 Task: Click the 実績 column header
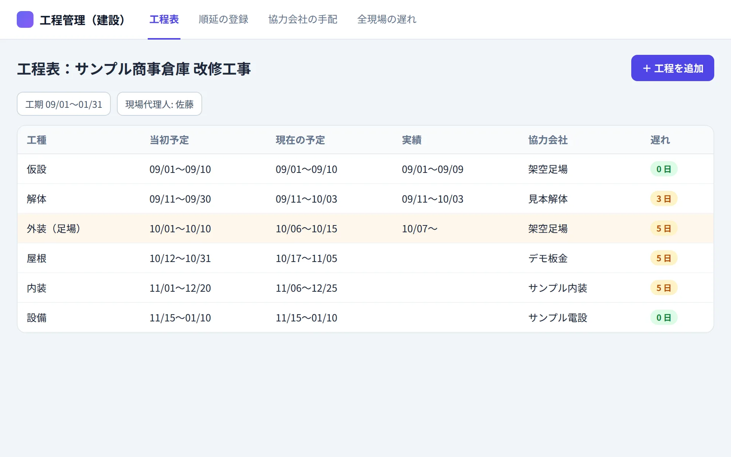point(412,140)
